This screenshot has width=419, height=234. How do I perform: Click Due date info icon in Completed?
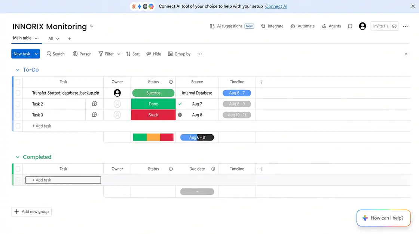click(213, 169)
